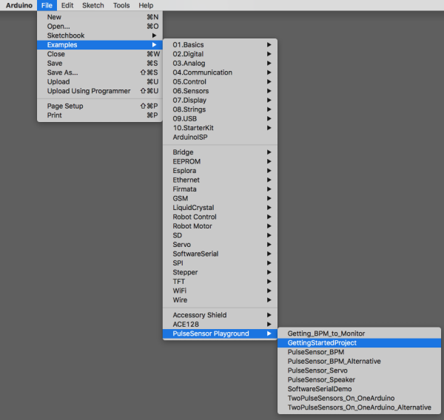
Task: Open the Edit menu
Action: pos(67,5)
